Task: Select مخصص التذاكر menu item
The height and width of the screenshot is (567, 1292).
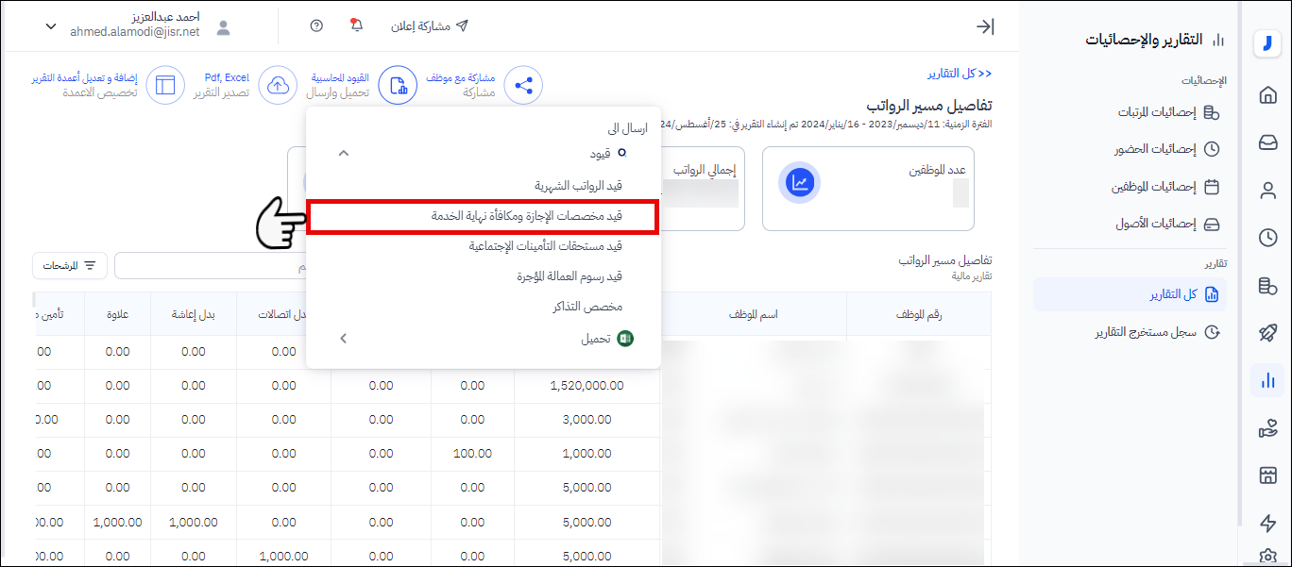Action: tap(586, 307)
